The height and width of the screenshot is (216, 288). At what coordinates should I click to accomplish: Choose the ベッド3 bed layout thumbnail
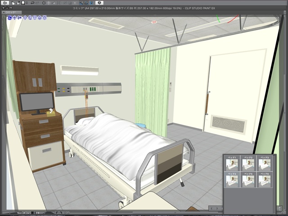click(x=265, y=163)
